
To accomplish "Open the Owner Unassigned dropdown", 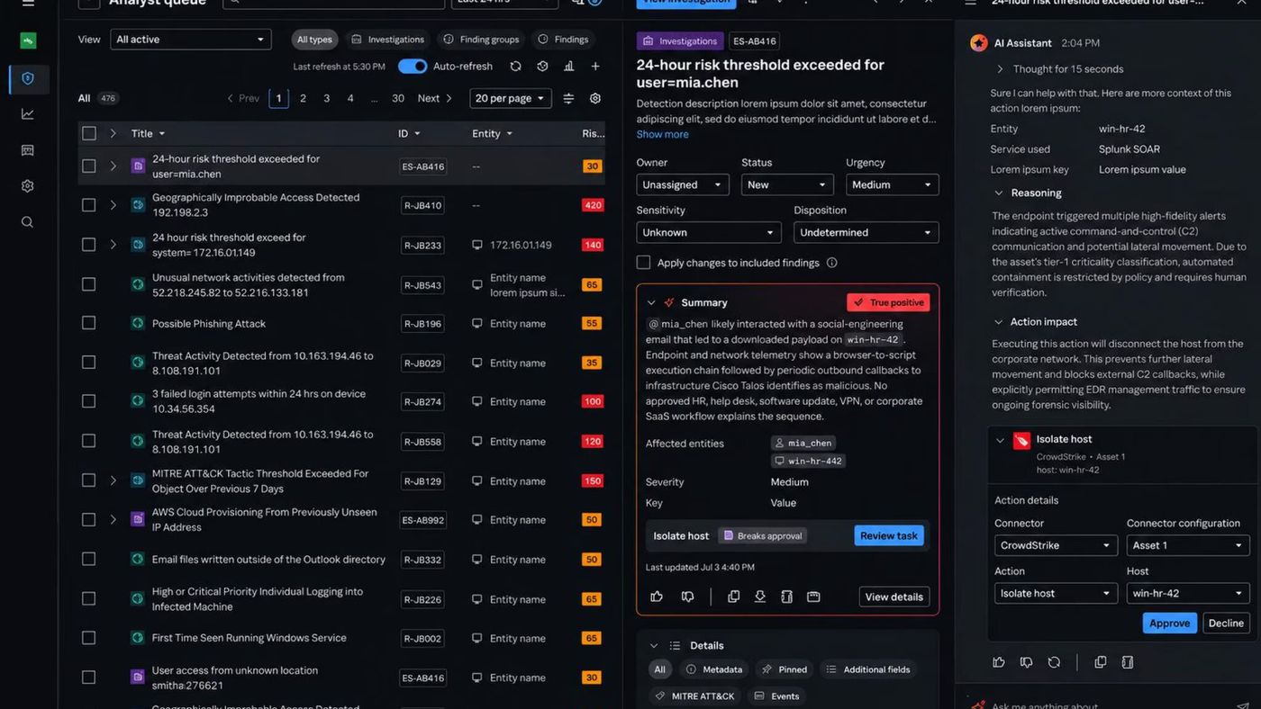I will point(682,184).
